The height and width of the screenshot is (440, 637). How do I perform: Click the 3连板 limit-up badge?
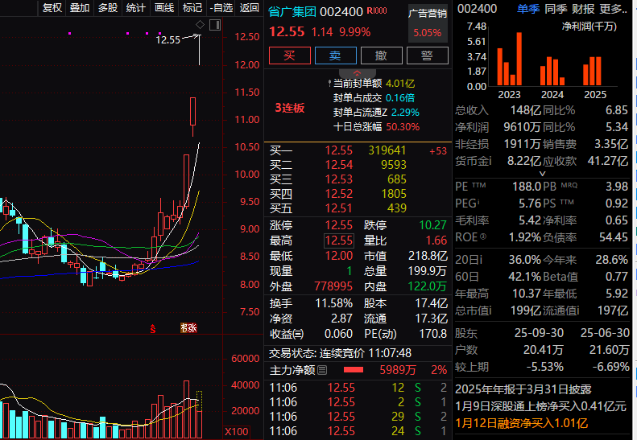click(x=290, y=108)
